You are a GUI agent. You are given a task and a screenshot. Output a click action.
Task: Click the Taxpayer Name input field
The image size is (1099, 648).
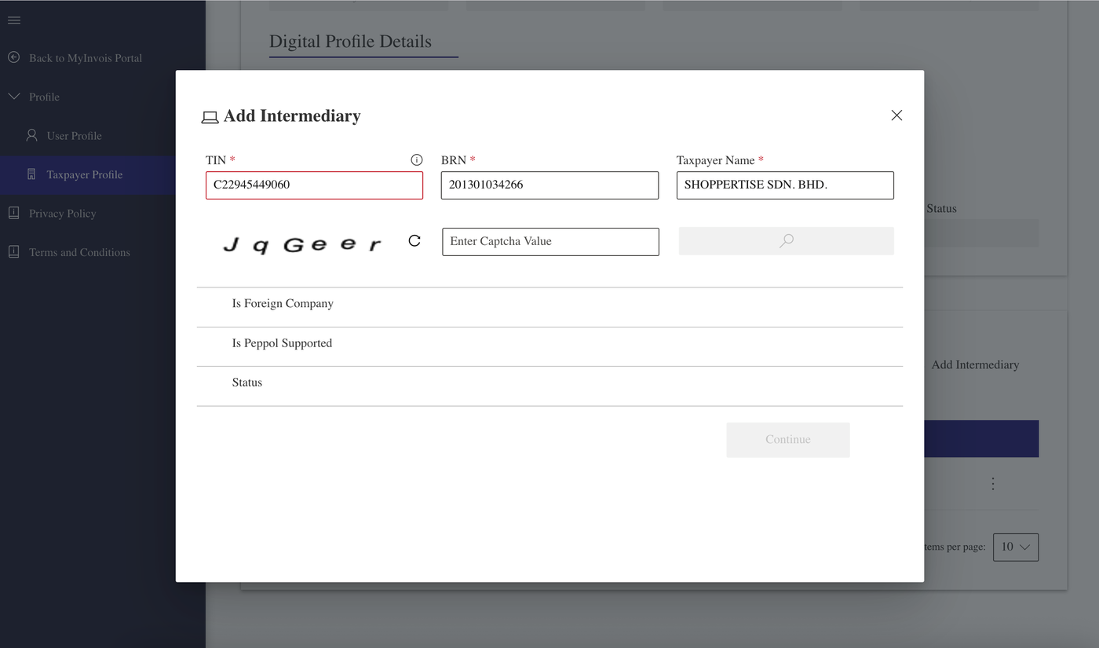785,185
